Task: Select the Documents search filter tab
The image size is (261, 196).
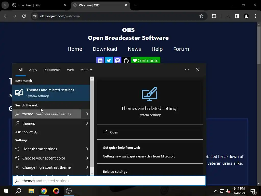Action: [52, 70]
